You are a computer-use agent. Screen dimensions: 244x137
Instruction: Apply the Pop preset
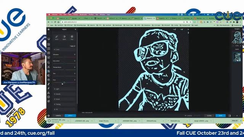click(x=72, y=37)
